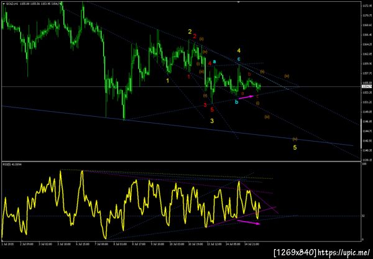The image size is (373, 259).
Task: Click the RSI level 32 label
Action: point(364,216)
